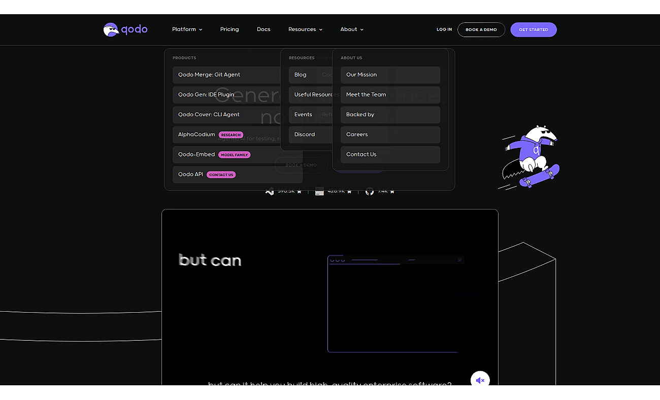Select Qodo API menu item

(238, 175)
